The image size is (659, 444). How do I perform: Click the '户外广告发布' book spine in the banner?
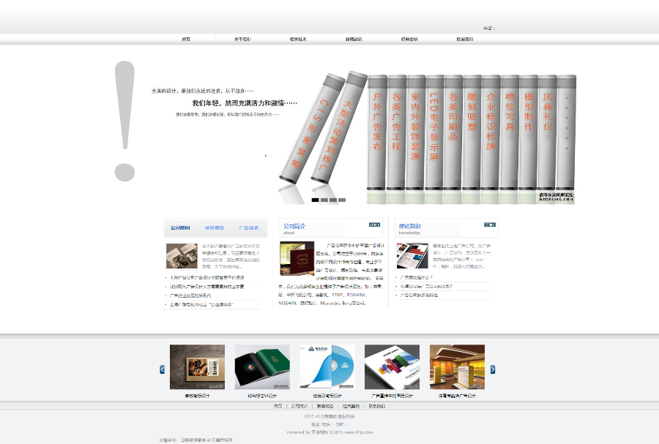(377, 132)
